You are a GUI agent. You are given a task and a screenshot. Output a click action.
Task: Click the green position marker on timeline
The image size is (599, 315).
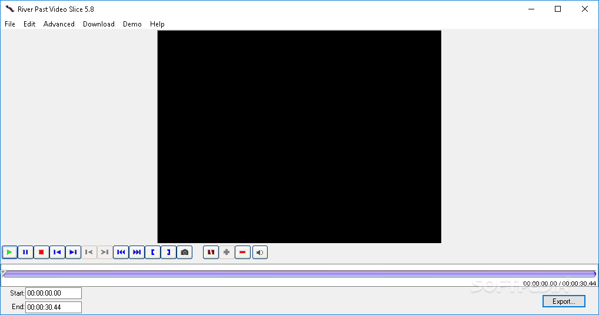click(x=4, y=273)
